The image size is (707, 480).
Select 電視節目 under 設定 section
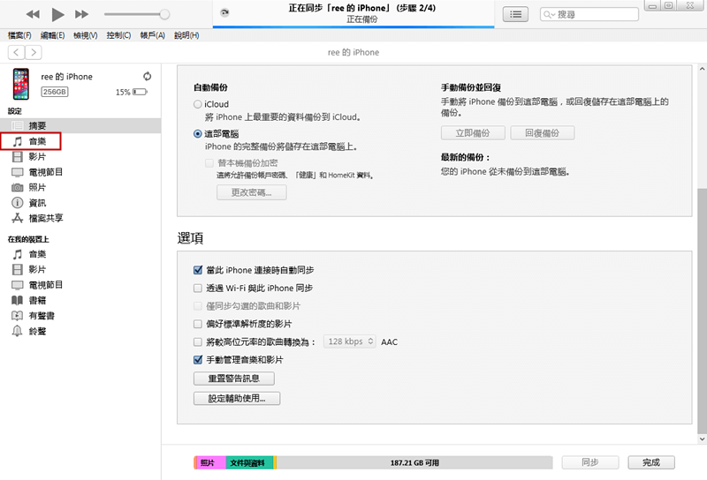point(80,172)
